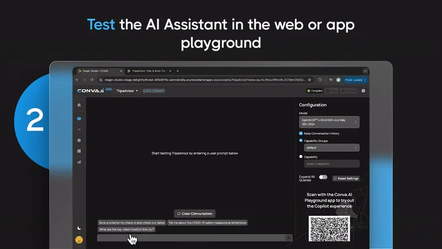
Task: Open a new browser tab with plus
Action: click(x=177, y=71)
